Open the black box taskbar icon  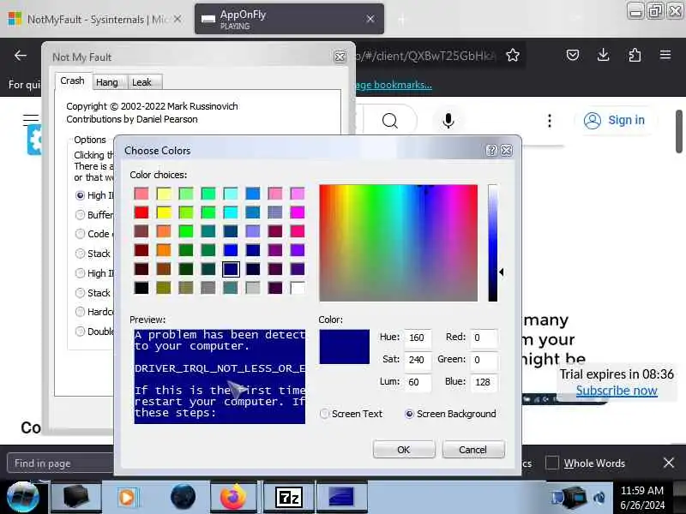click(x=75, y=498)
